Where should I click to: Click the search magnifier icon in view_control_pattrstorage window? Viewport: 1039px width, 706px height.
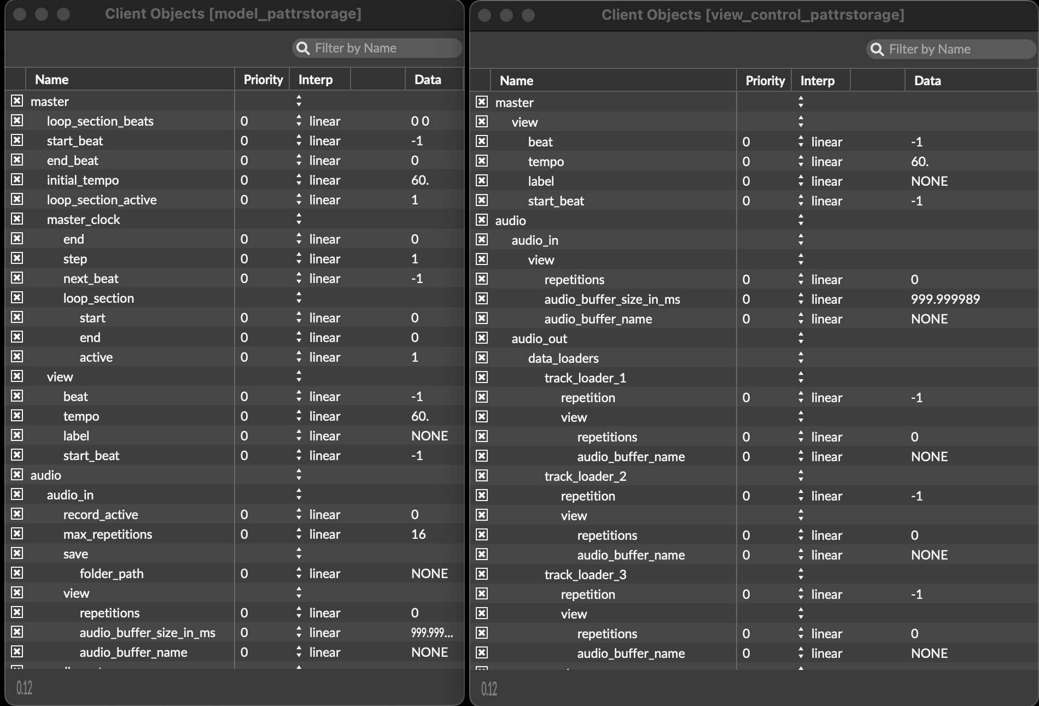[x=877, y=49]
